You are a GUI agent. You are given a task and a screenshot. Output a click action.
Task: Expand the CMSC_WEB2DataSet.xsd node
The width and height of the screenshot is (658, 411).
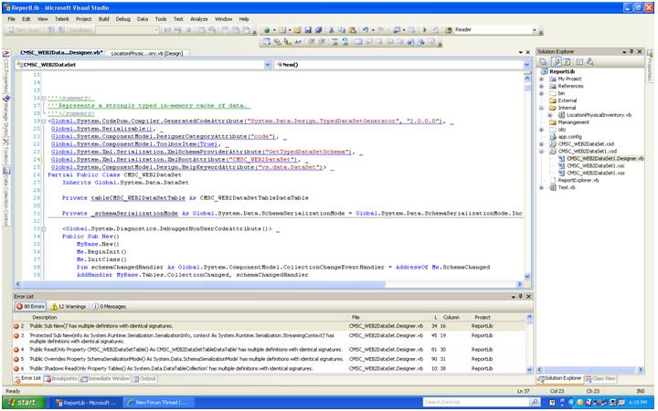(541, 144)
